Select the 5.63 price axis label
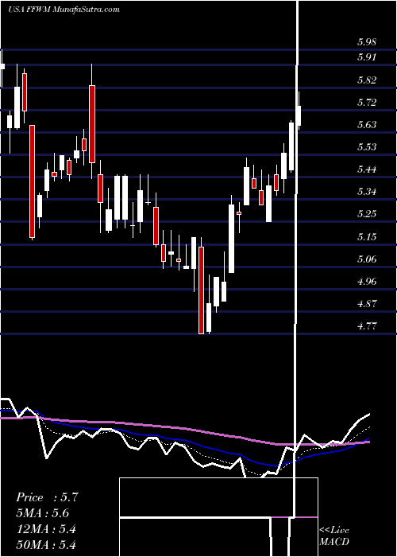This screenshot has height=557, width=397. click(367, 125)
